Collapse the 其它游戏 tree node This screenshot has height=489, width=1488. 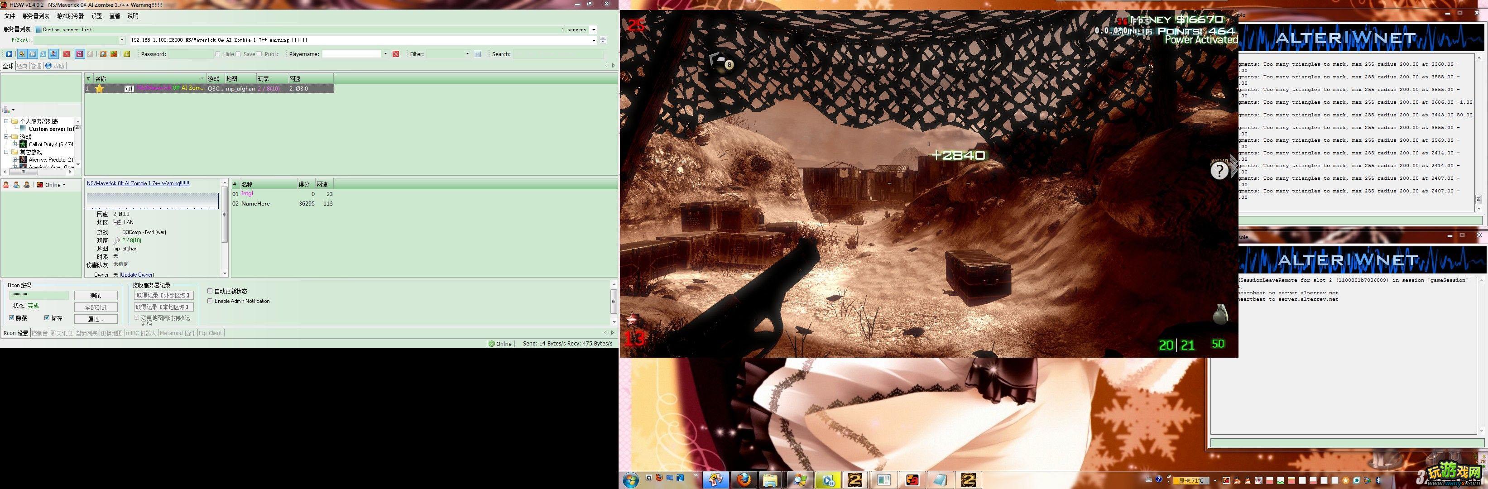click(6, 152)
